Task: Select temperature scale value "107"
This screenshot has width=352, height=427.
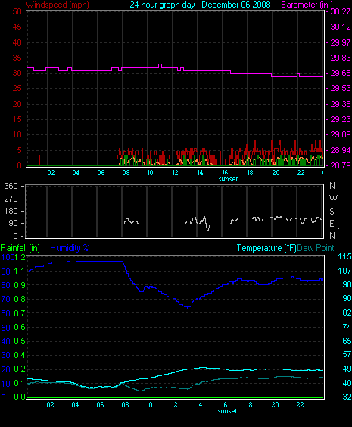Action: point(344,271)
